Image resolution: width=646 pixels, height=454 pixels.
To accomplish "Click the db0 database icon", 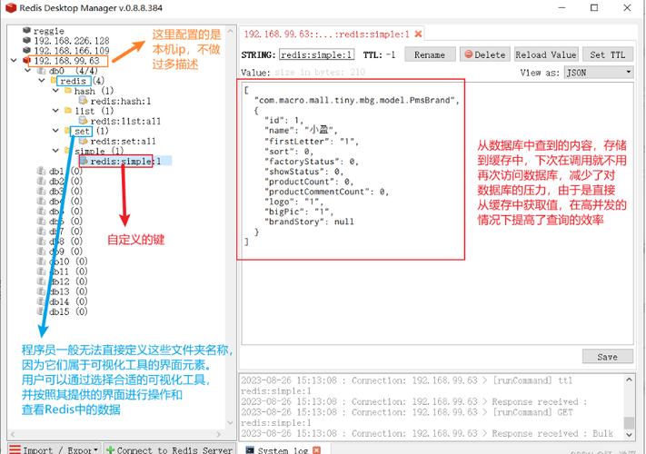I will [41, 71].
